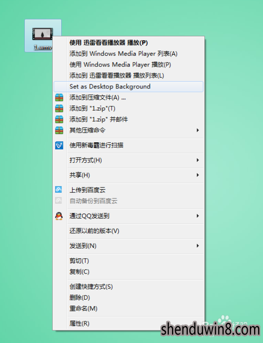The width and height of the screenshot is (263, 343).
Task: Click the WinRAR icon beside 其他压缩命令
Action: point(59,130)
